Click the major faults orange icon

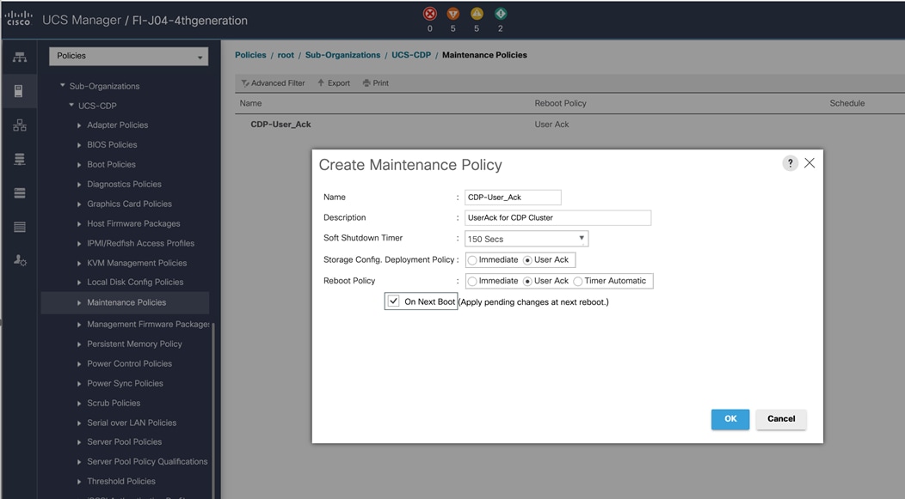[453, 14]
